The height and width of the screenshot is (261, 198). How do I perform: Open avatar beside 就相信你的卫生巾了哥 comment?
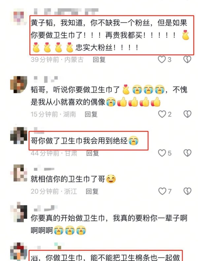18,173
